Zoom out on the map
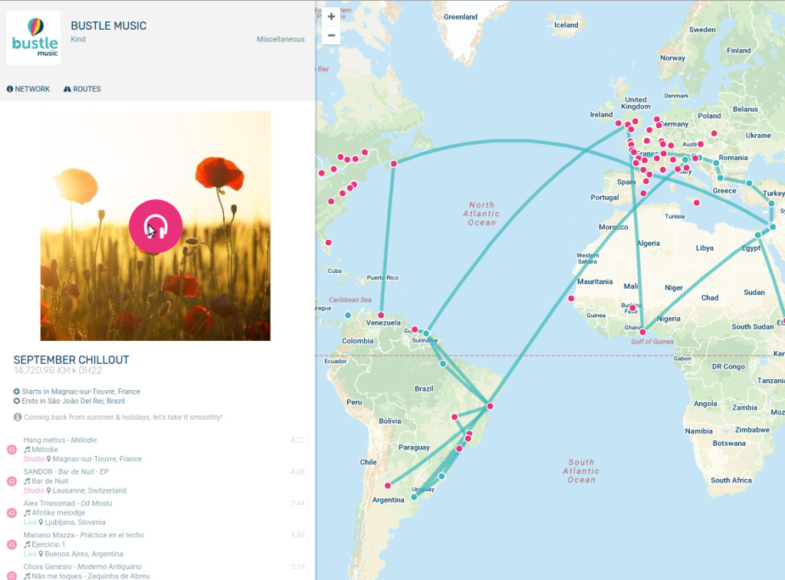Image resolution: width=785 pixels, height=580 pixels. tap(331, 35)
